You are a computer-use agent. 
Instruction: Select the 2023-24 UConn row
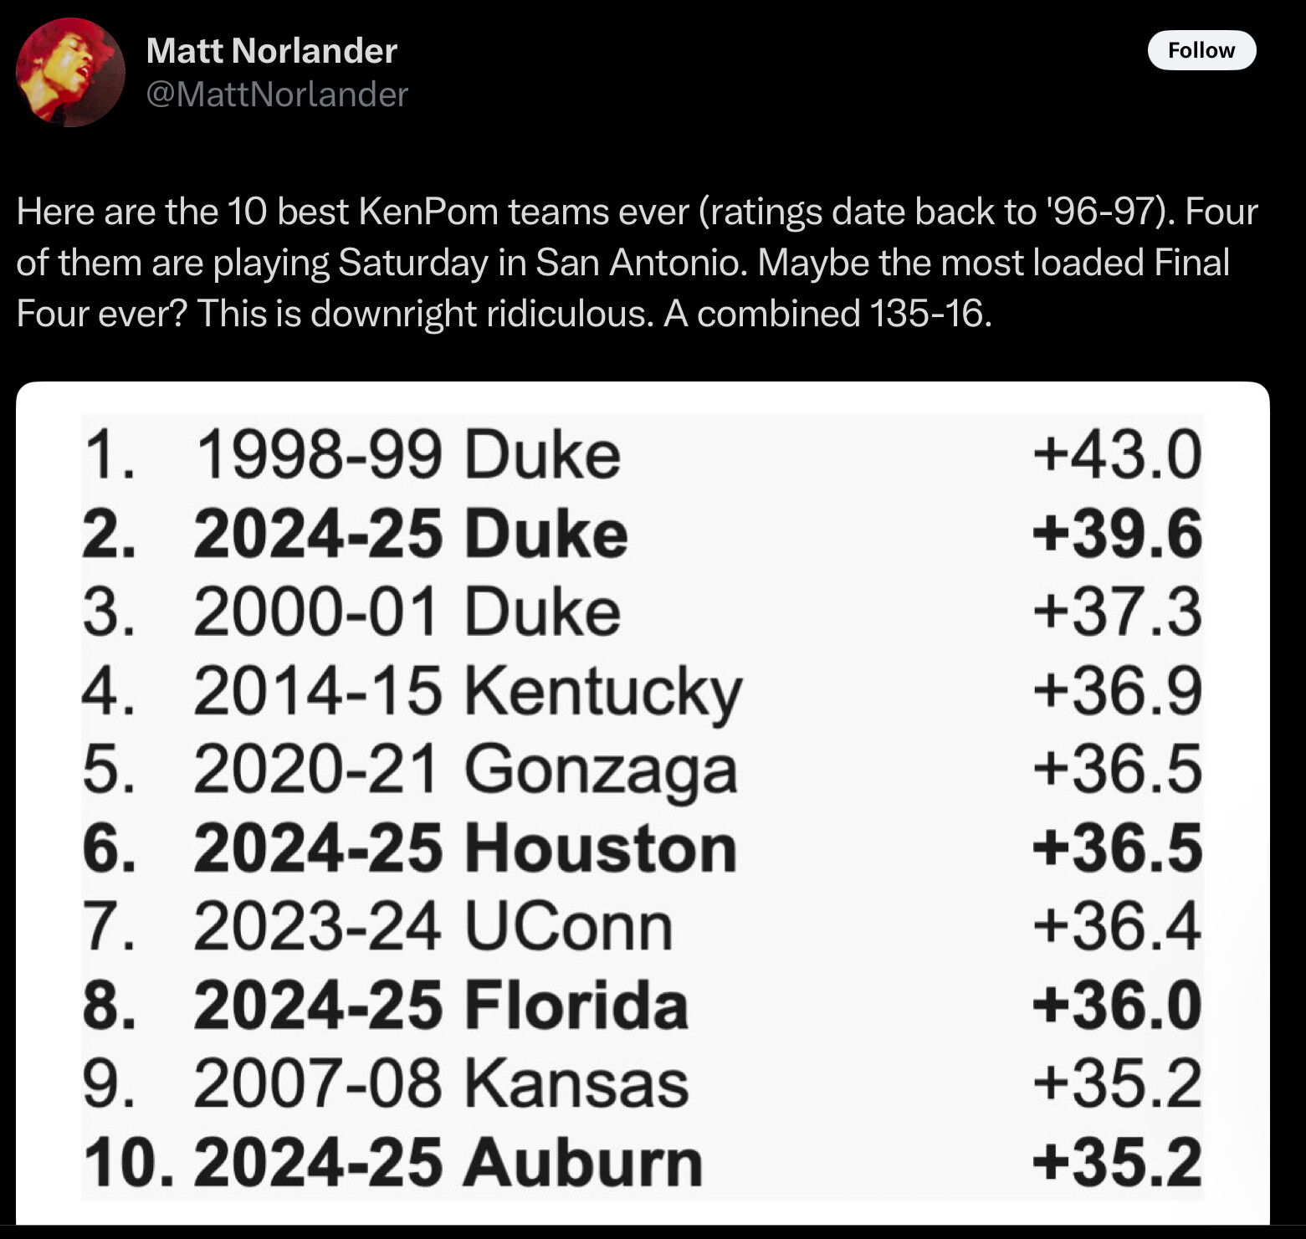(x=433, y=927)
